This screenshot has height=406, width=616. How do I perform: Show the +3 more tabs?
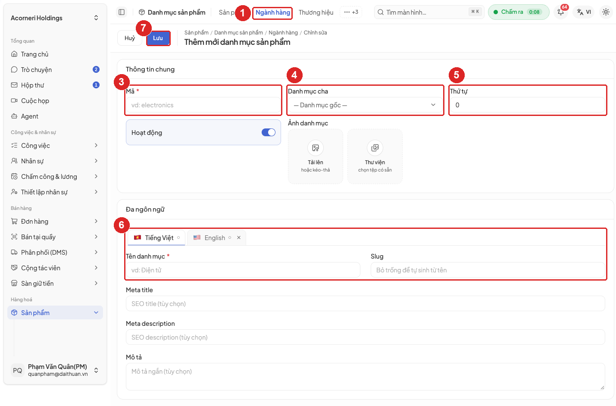(x=351, y=12)
